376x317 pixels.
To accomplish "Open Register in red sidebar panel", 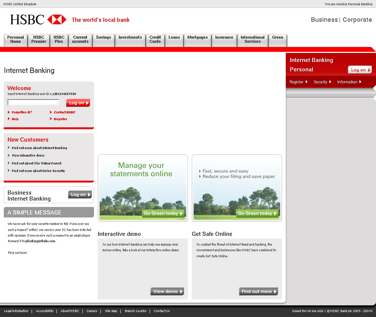I will pyautogui.click(x=298, y=82).
